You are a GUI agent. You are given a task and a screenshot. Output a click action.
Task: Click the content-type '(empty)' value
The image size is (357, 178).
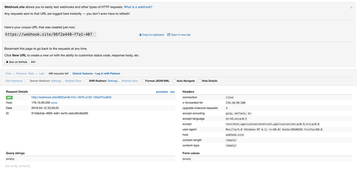231,145
